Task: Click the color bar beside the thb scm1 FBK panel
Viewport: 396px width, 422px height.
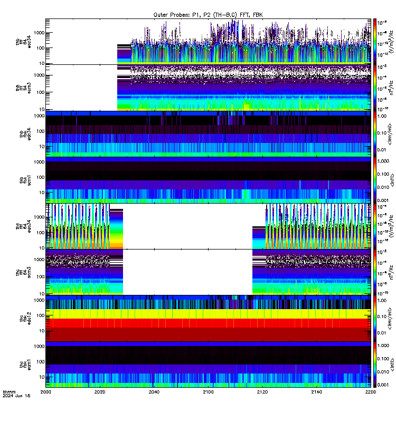Action: 374,180
